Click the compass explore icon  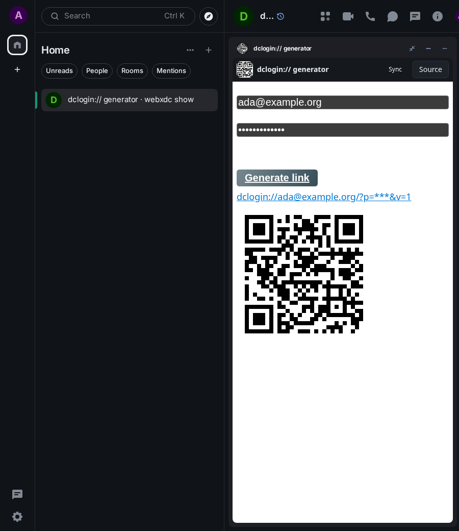[209, 16]
